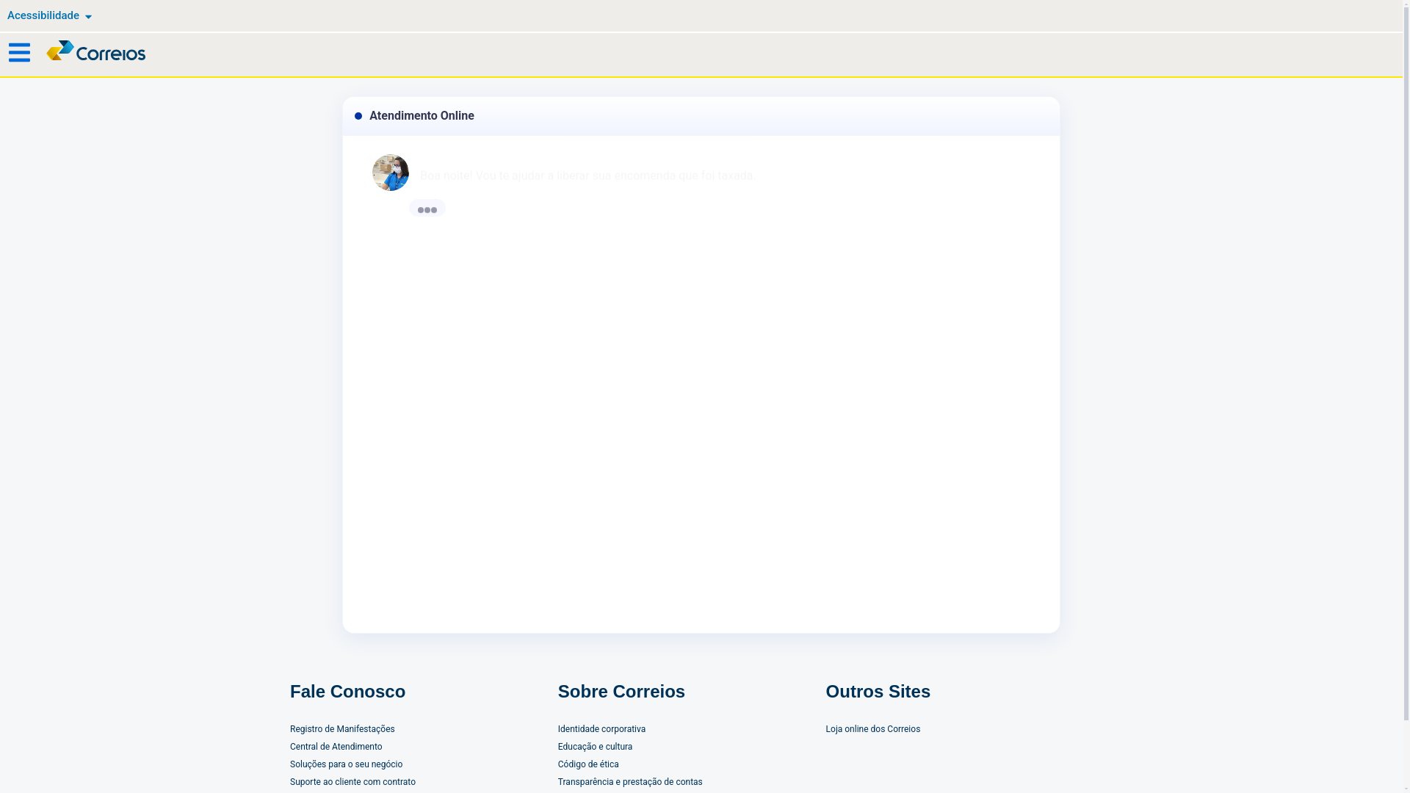Image resolution: width=1410 pixels, height=793 pixels.
Task: Open Central de Atendimento link
Action: (336, 747)
